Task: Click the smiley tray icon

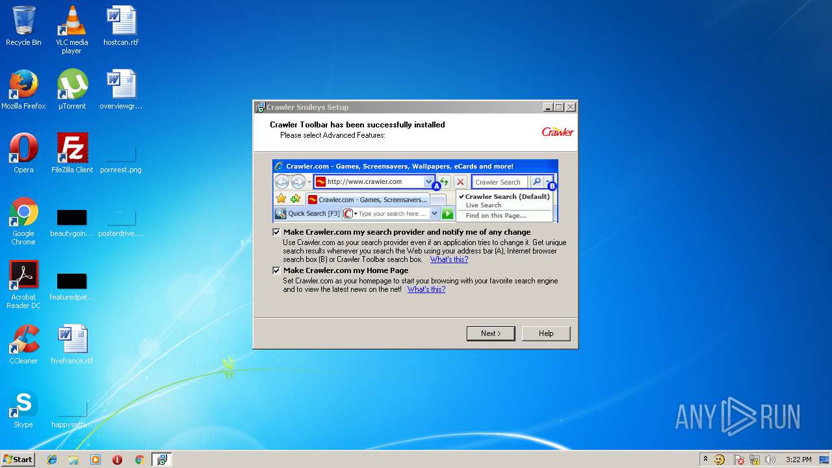Action: click(720, 460)
